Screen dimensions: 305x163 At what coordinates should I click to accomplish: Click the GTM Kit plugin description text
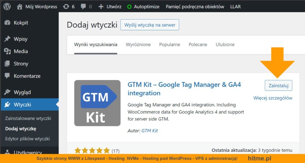coord(186,112)
